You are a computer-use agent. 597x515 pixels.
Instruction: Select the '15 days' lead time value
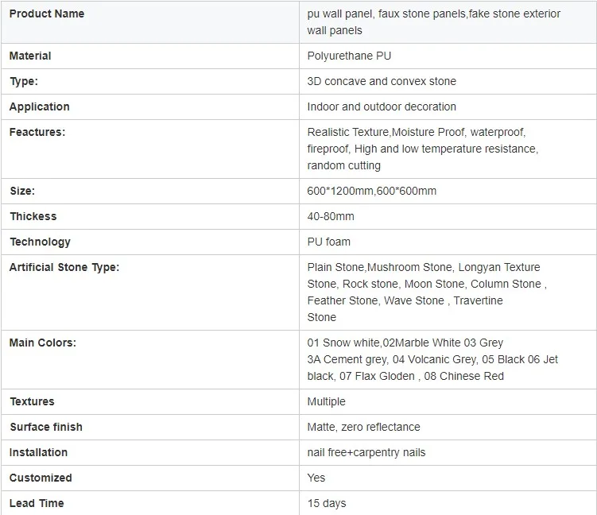[x=327, y=503]
